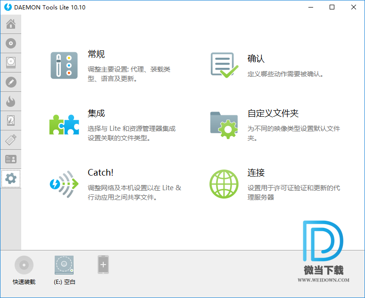365x298 pixels.
Task: Click the 常规 sliders icon
Action: point(64,65)
